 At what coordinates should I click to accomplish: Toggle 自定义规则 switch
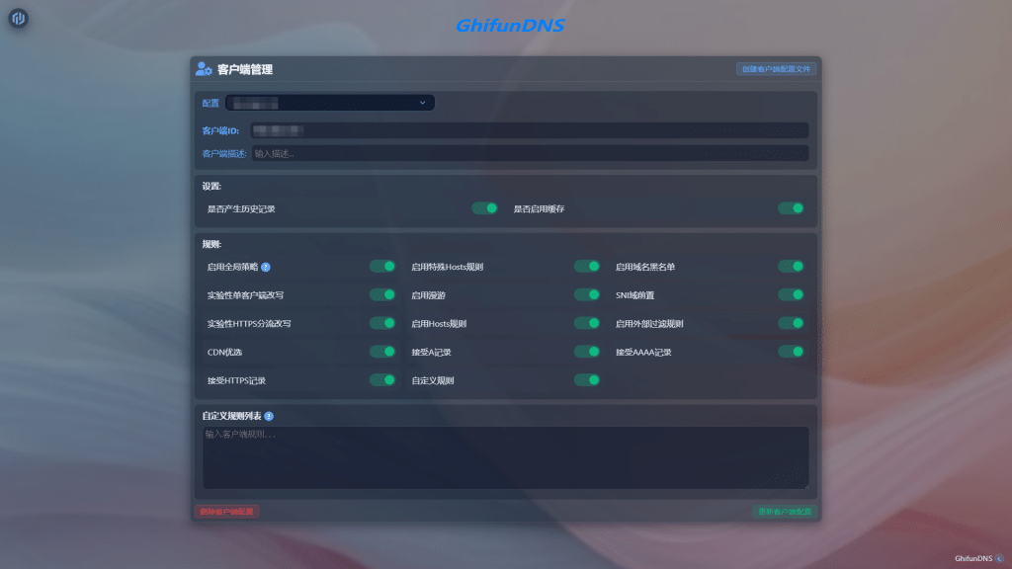click(x=587, y=380)
